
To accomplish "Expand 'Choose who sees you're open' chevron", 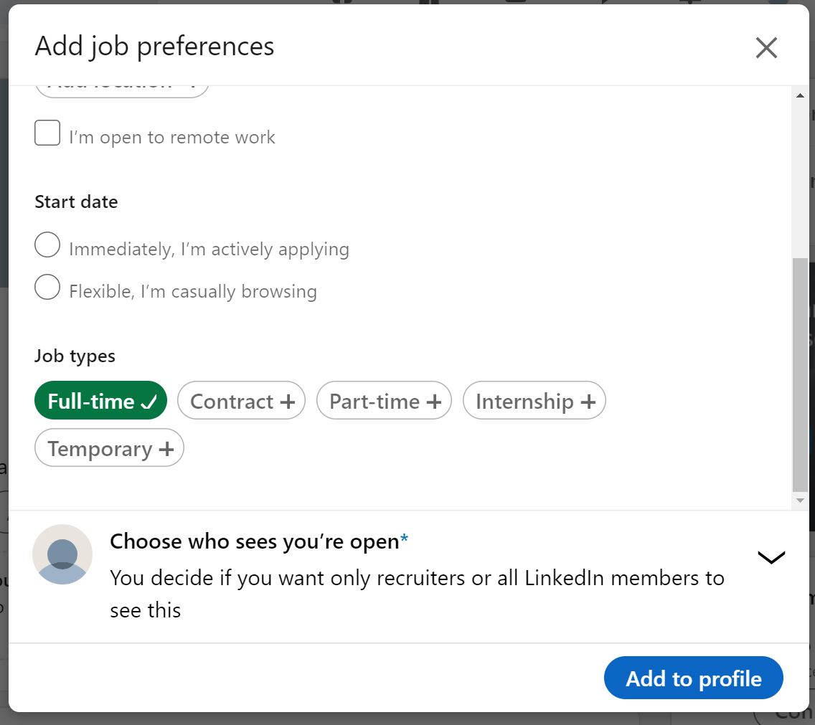I will tap(771, 557).
